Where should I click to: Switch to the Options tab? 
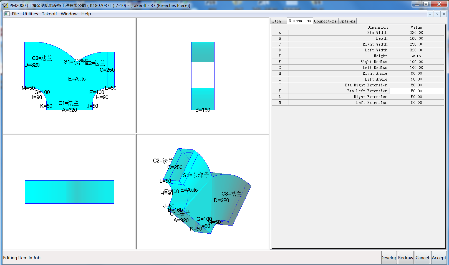tap(347, 21)
